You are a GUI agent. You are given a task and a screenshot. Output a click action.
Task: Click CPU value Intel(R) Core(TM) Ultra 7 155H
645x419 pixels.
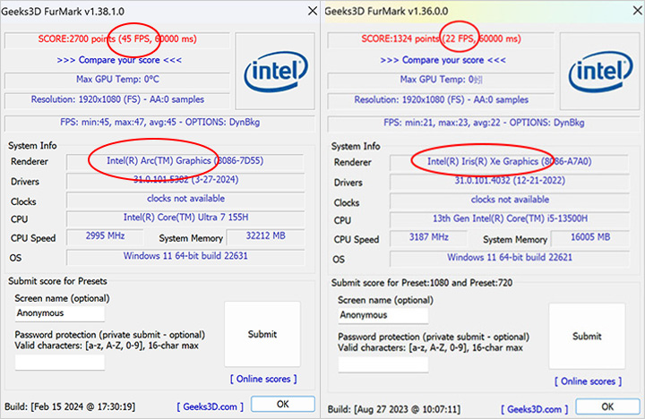pyautogui.click(x=186, y=218)
